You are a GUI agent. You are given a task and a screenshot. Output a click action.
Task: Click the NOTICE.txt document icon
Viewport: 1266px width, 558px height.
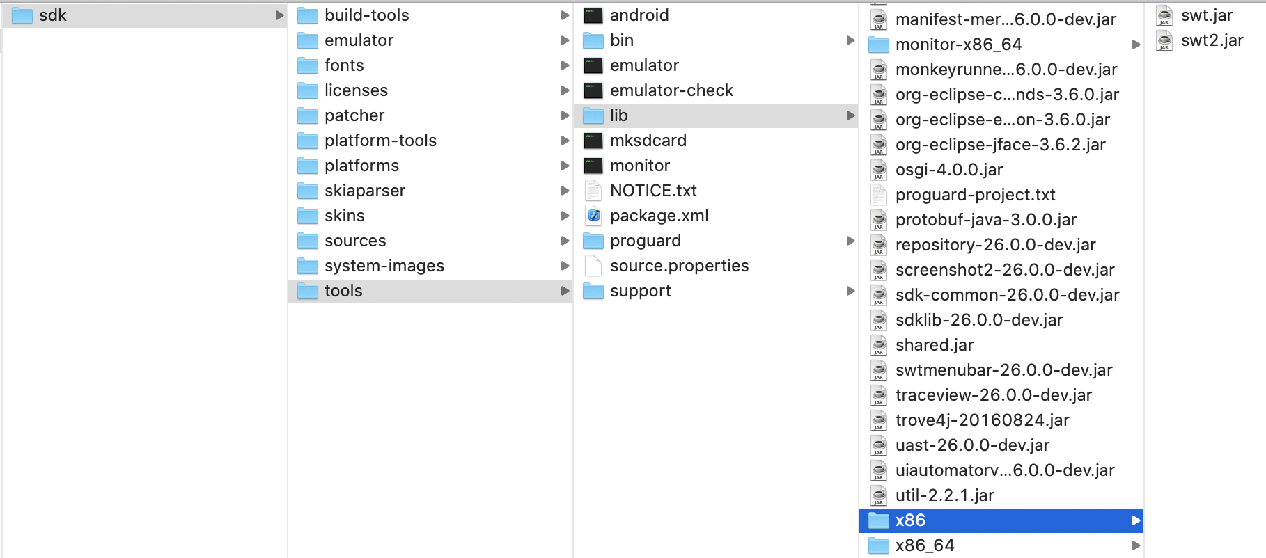[x=593, y=191]
